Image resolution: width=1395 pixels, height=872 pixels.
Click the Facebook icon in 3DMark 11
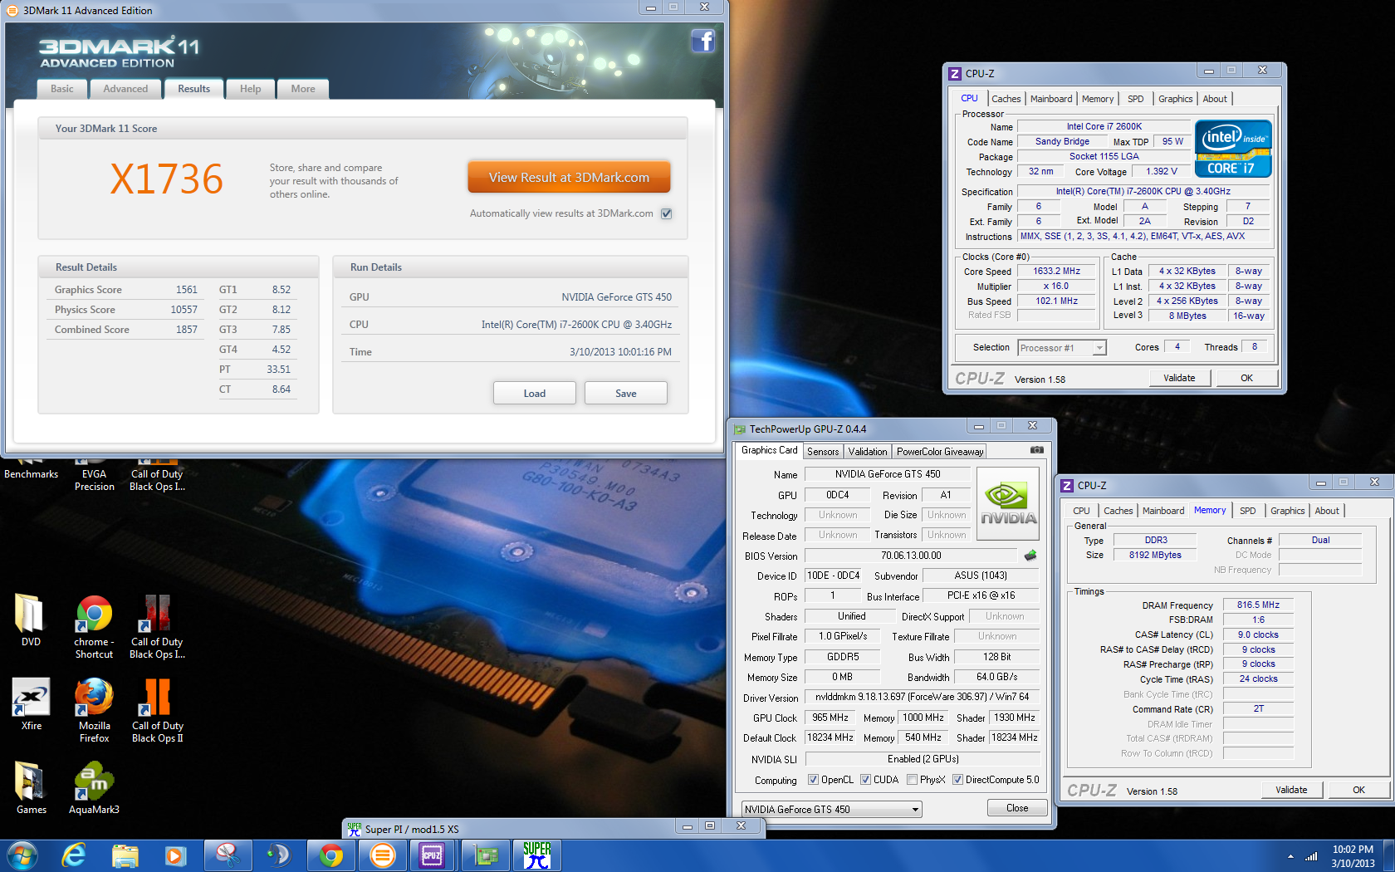[702, 41]
